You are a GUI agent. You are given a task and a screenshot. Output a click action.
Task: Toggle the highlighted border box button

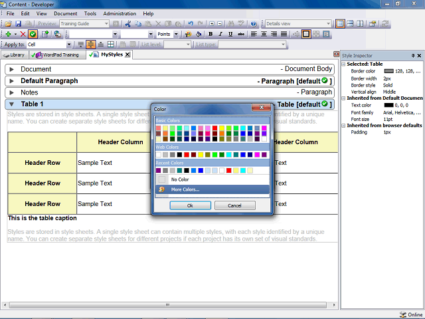(x=306, y=34)
